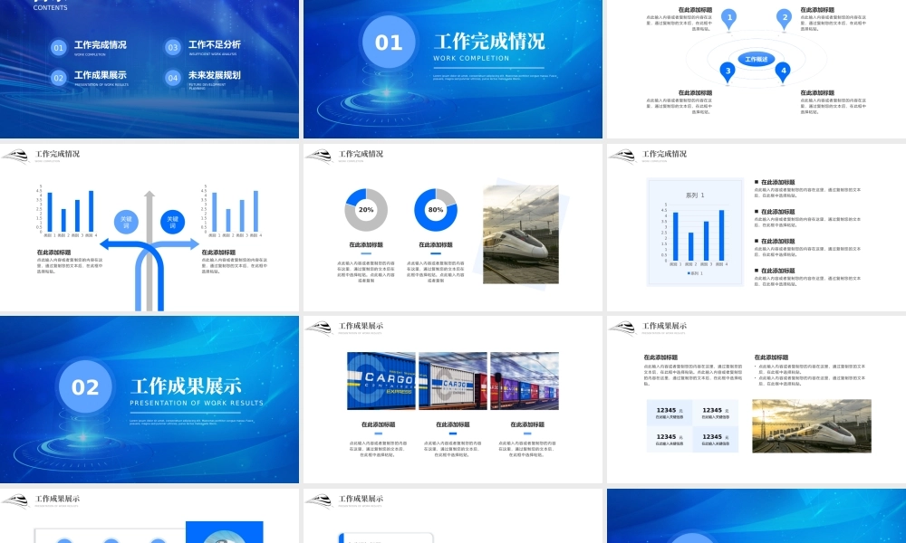The height and width of the screenshot is (543, 906).
Task: Click the train logo on bottom-left partial slide
Action: click(x=15, y=500)
